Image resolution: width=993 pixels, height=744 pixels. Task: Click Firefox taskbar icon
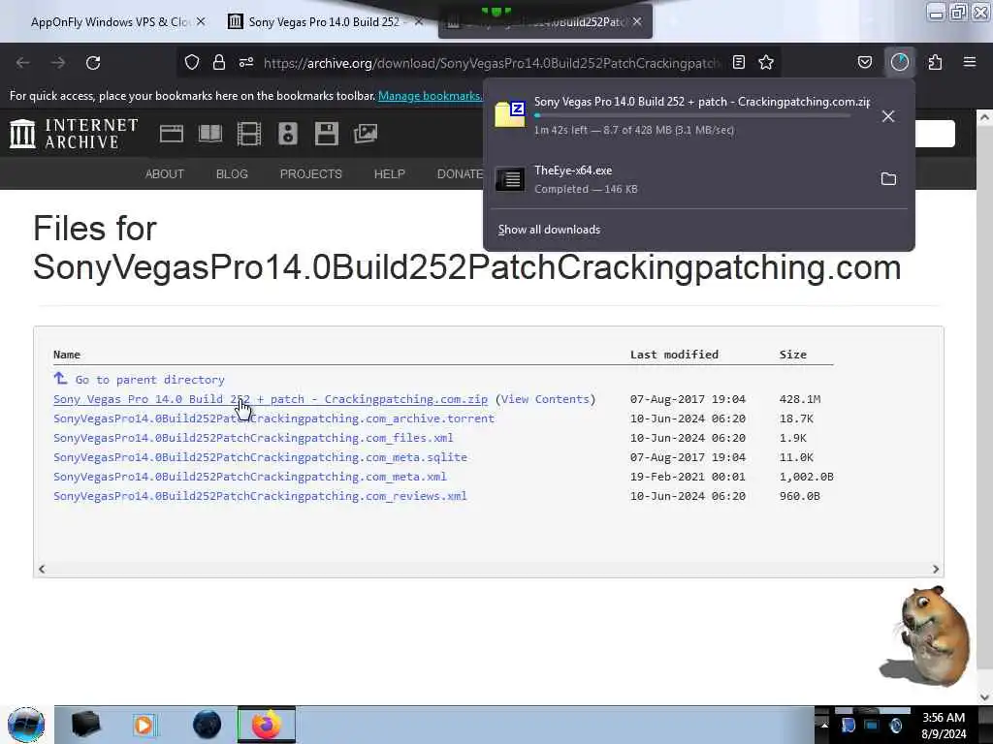267,725
